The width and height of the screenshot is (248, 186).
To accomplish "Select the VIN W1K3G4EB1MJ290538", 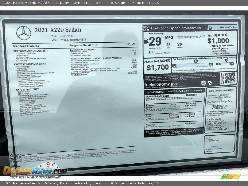I will click(x=74, y=40).
